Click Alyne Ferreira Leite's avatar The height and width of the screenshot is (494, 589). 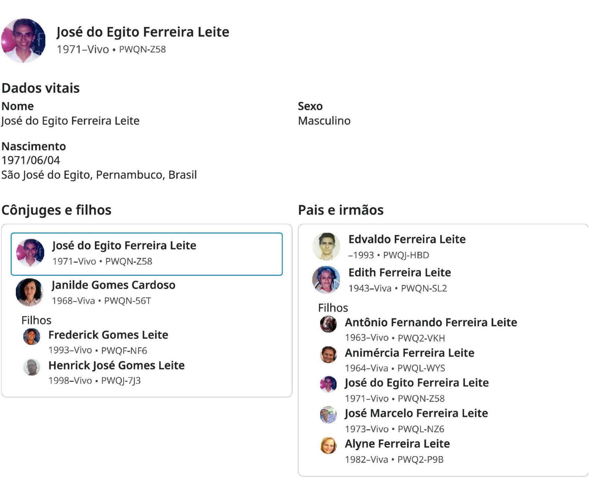(x=328, y=445)
